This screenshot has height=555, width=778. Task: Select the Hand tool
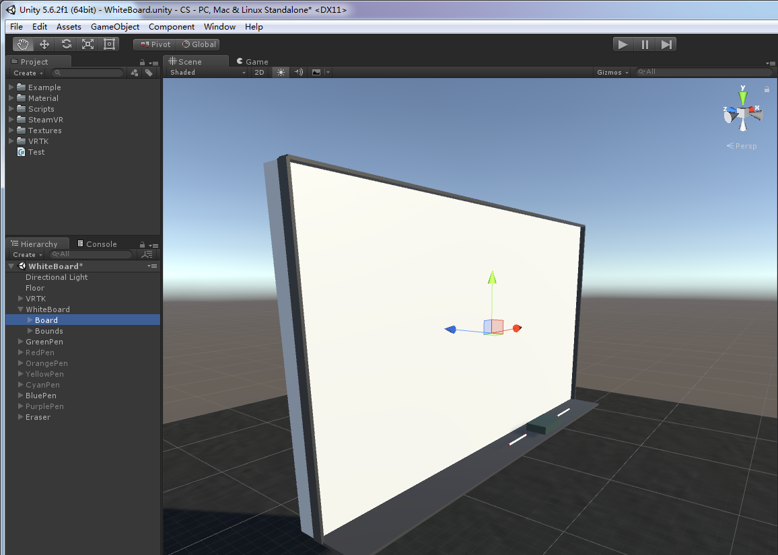(23, 44)
